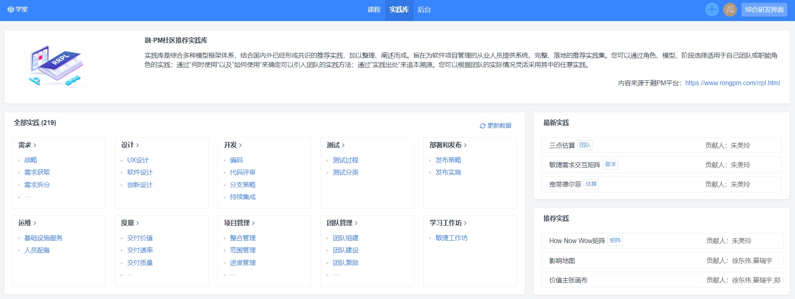The image size is (795, 299).
Task: Switch to the 课程 tab
Action: click(x=374, y=10)
